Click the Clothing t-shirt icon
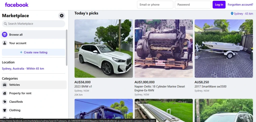Image resolution: width=256 pixels, height=122 pixels. [x=4, y=110]
